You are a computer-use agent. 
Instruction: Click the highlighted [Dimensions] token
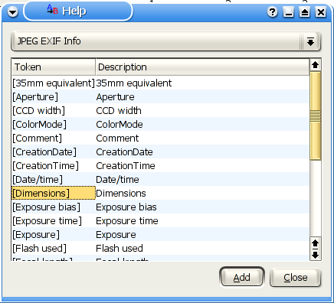(54, 194)
